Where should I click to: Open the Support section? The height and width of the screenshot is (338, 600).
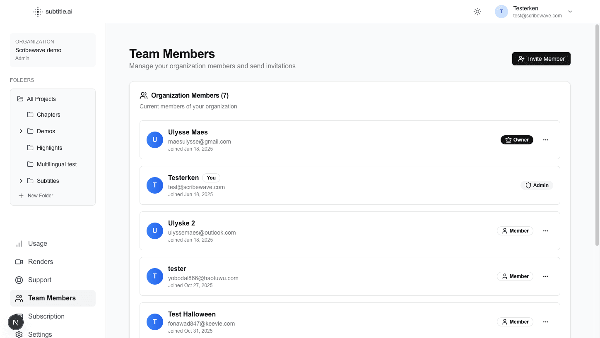click(39, 280)
